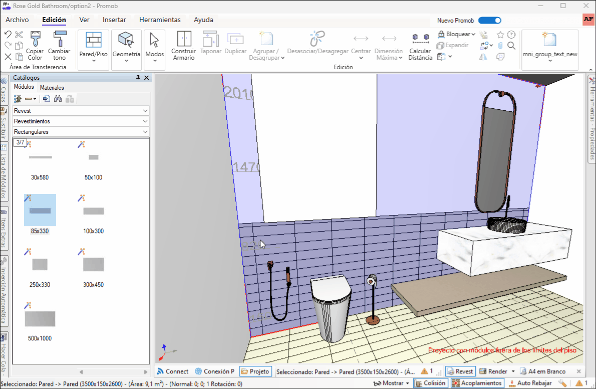Open the Capas side panel tab
This screenshot has height=389, width=596.
[x=4, y=90]
